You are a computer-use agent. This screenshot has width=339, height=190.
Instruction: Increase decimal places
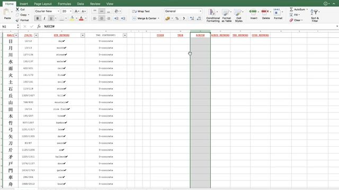192,18
